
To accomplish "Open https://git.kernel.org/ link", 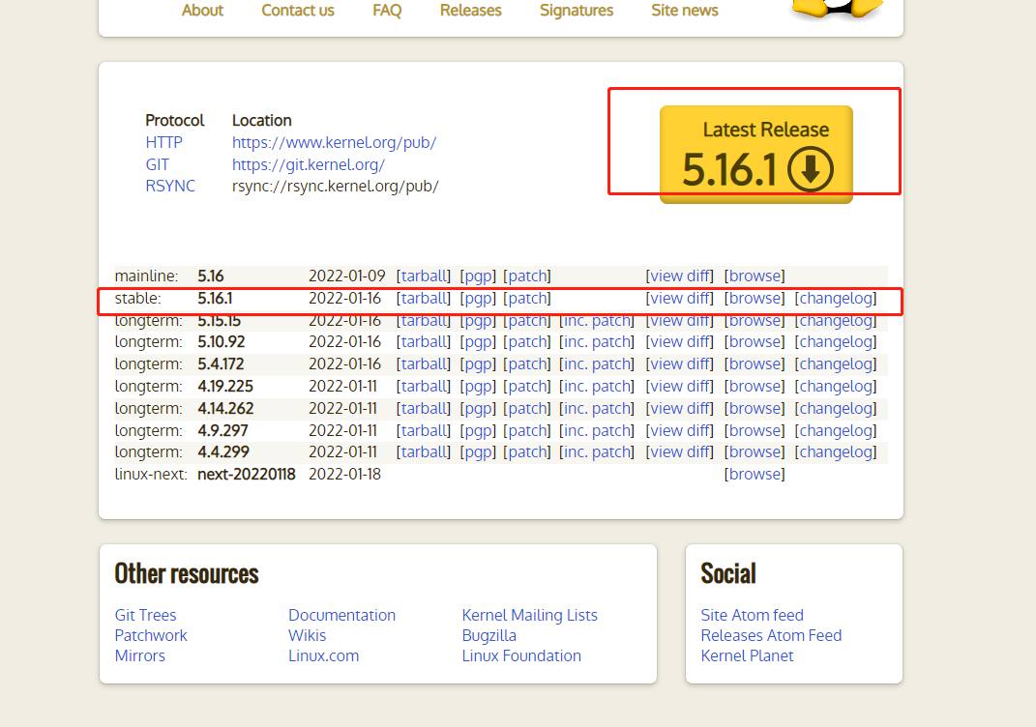I will pos(308,164).
